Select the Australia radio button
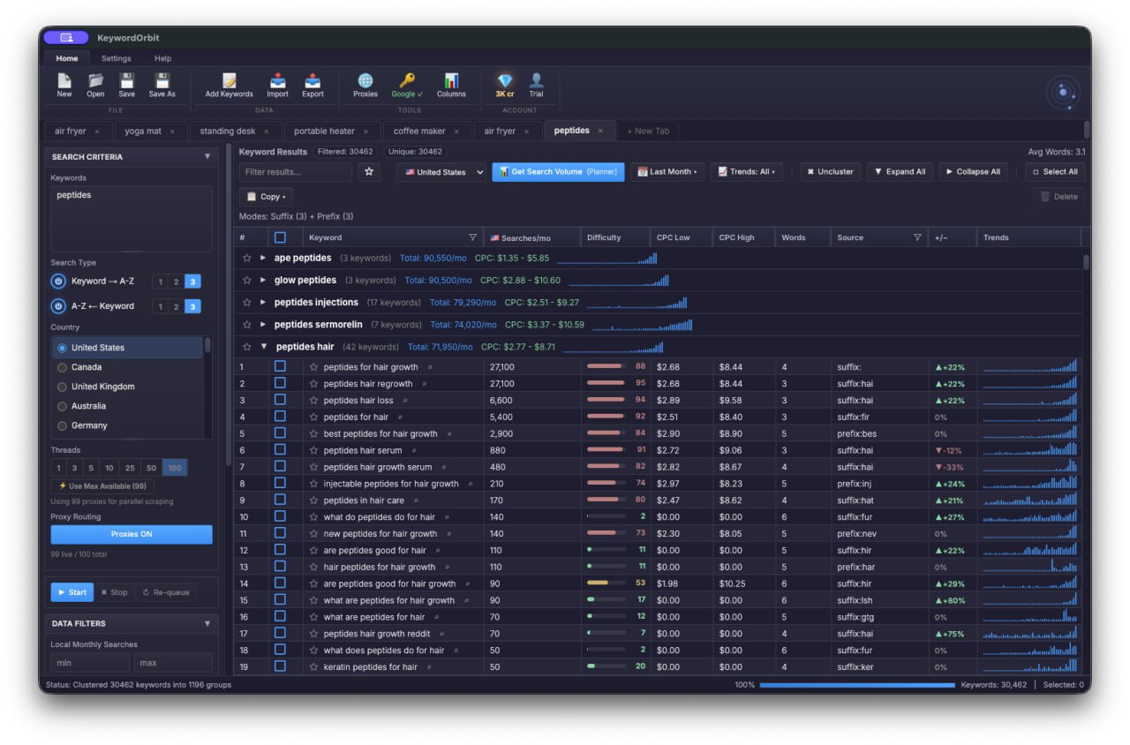This screenshot has width=1130, height=745. pos(62,406)
